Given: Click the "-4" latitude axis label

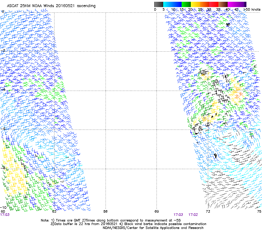Looking at the screenshot, I should pyautogui.click(x=3, y=90).
